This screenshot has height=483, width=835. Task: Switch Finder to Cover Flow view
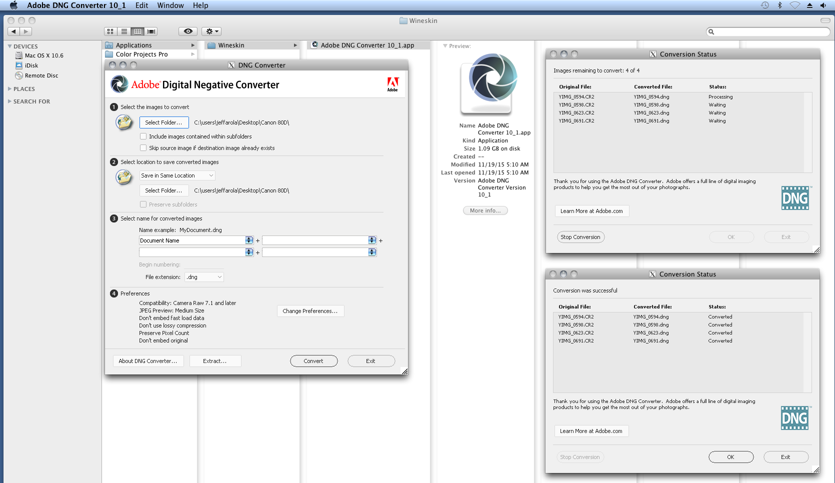[151, 31]
